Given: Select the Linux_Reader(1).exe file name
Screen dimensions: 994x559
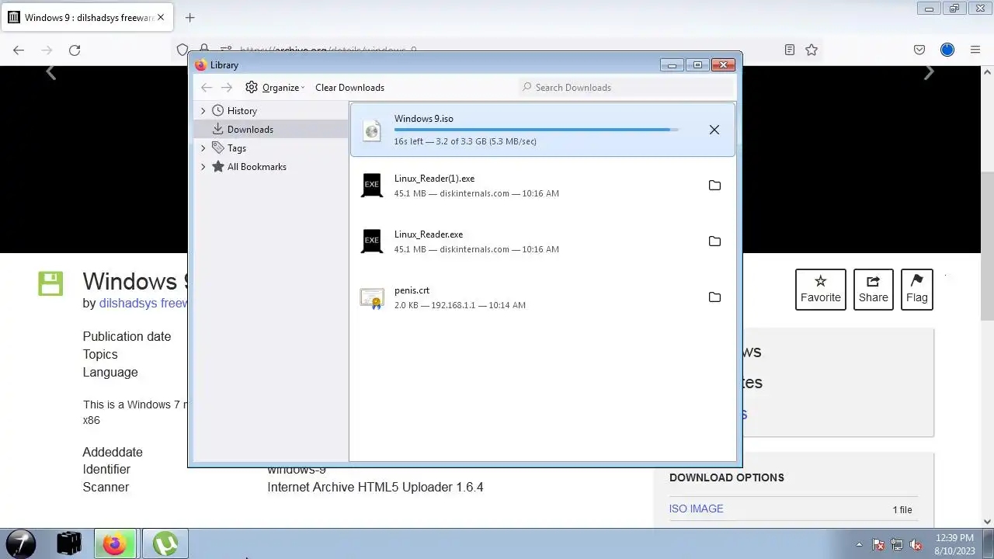Looking at the screenshot, I should coord(434,179).
